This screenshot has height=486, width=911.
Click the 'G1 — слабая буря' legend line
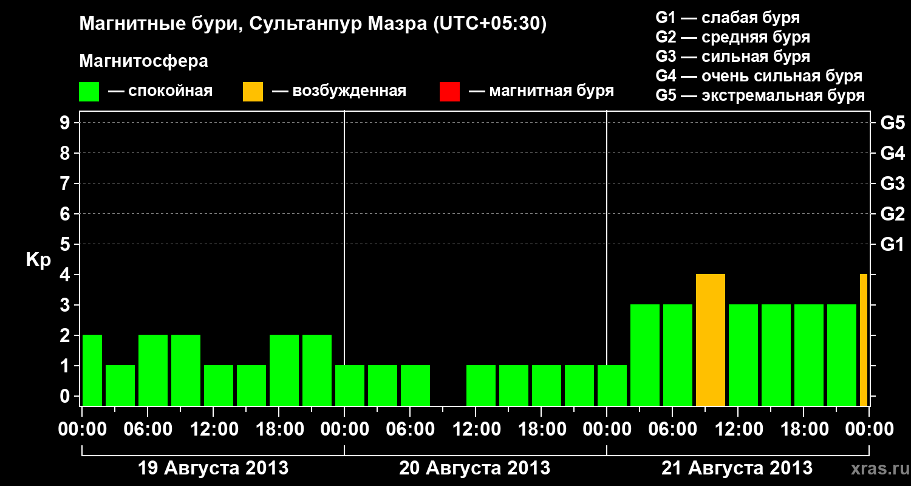click(x=728, y=18)
